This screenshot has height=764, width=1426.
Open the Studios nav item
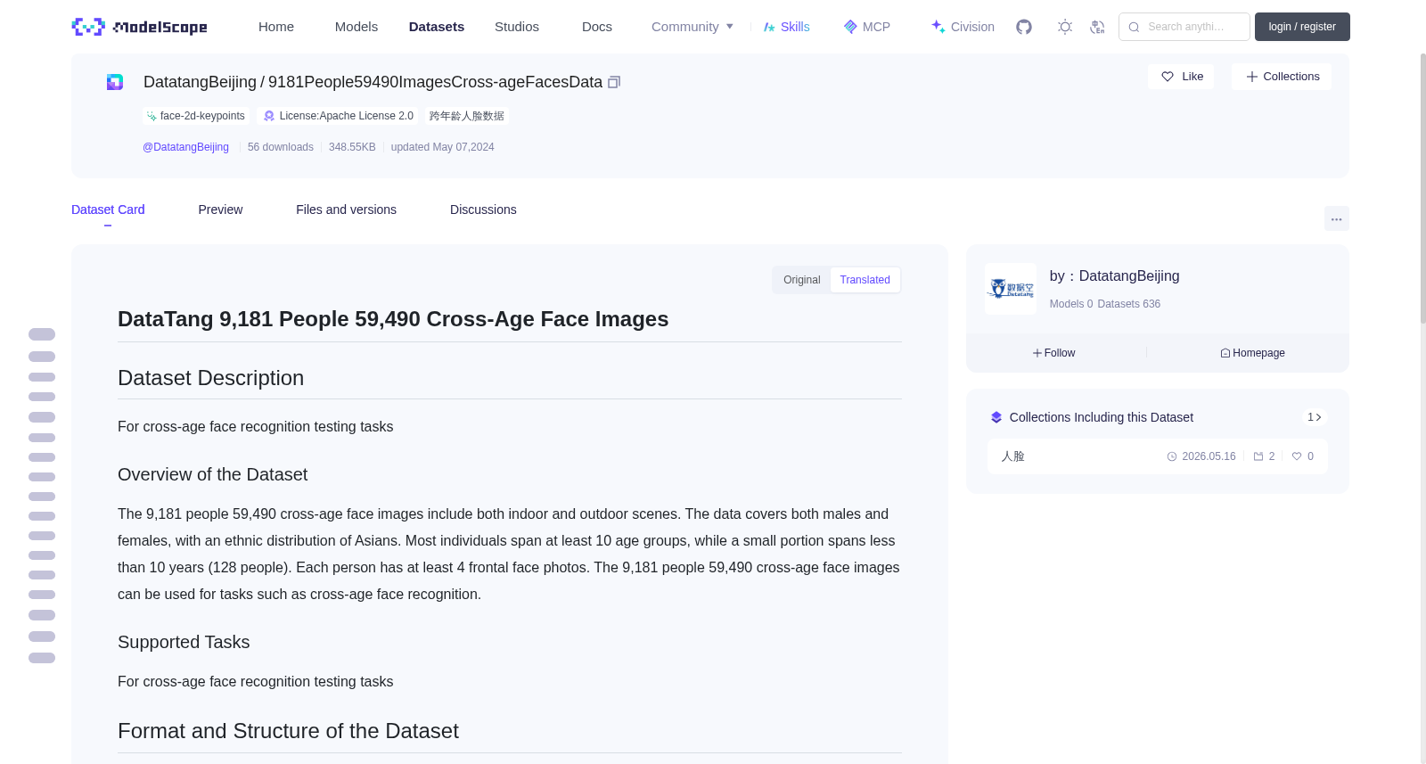[517, 27]
